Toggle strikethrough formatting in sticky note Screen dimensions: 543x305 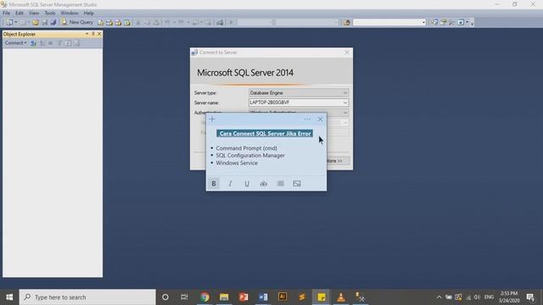[x=264, y=184]
